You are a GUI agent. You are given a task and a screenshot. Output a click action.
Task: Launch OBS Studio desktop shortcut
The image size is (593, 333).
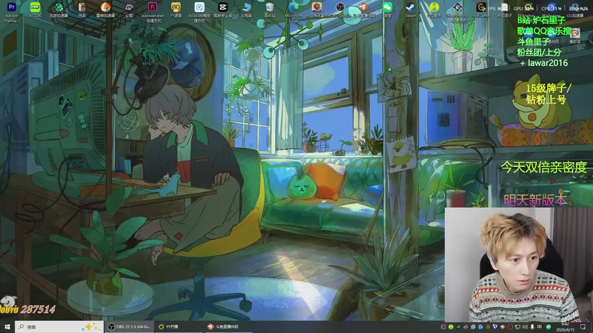(340, 10)
